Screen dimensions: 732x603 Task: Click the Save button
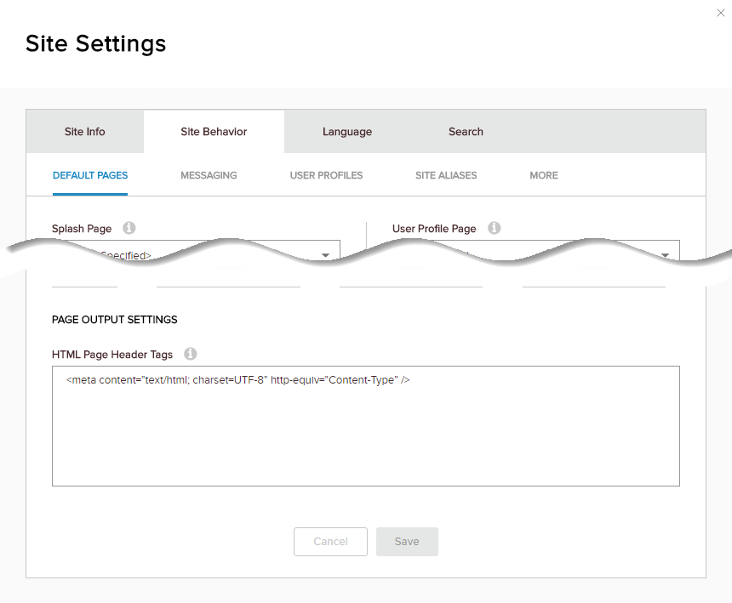407,542
